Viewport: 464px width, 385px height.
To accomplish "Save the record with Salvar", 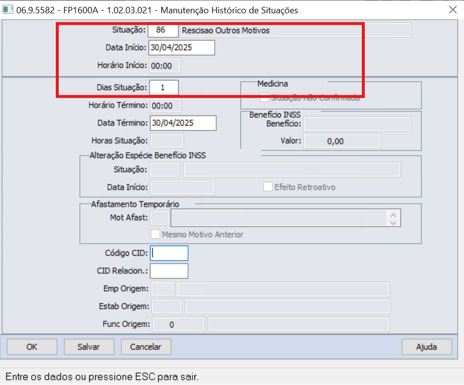I will pyautogui.click(x=89, y=347).
